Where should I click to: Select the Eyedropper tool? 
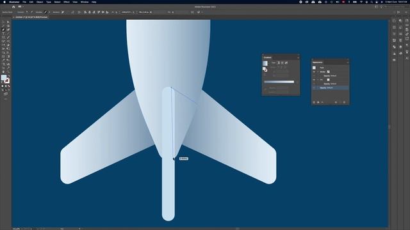coord(3,60)
